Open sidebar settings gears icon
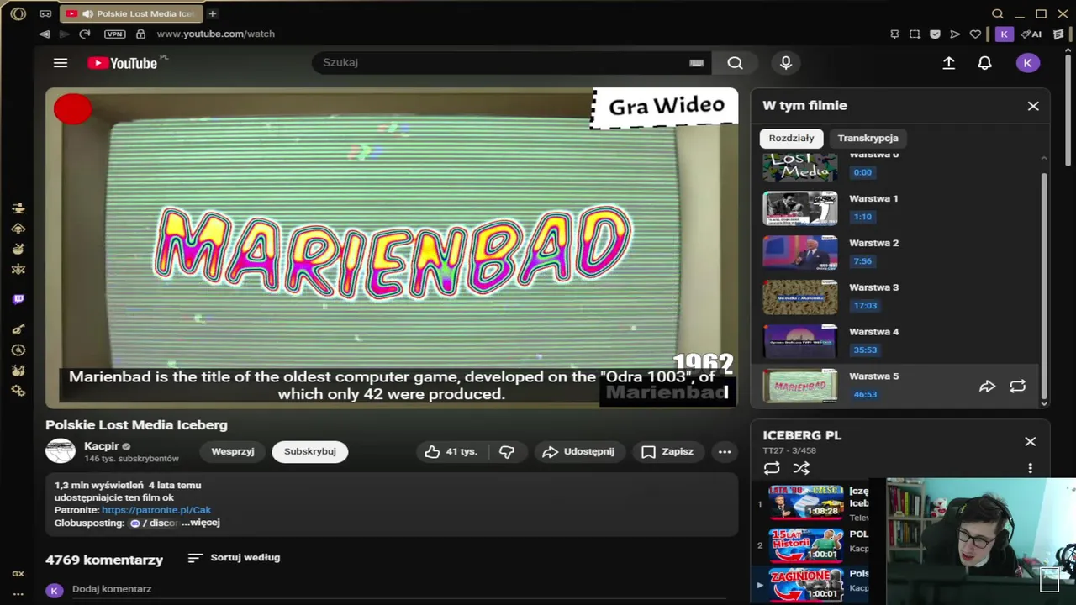1076x605 pixels. pos(18,391)
